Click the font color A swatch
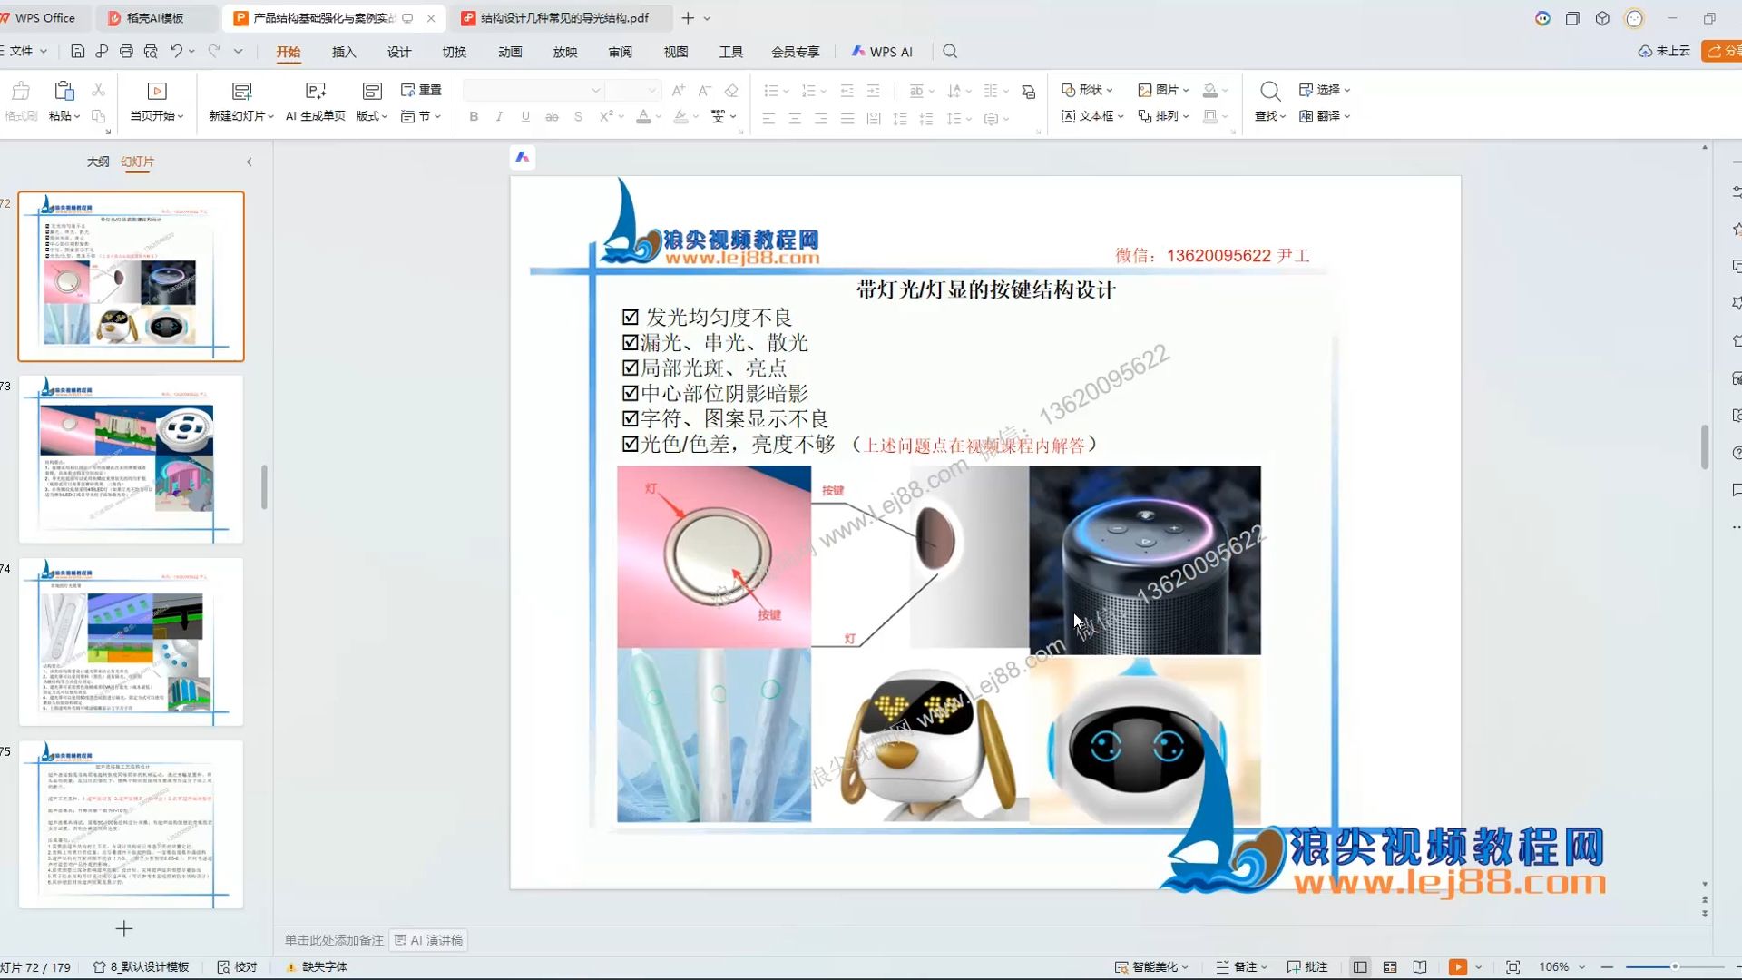This screenshot has height=980, width=1742. coord(643,116)
